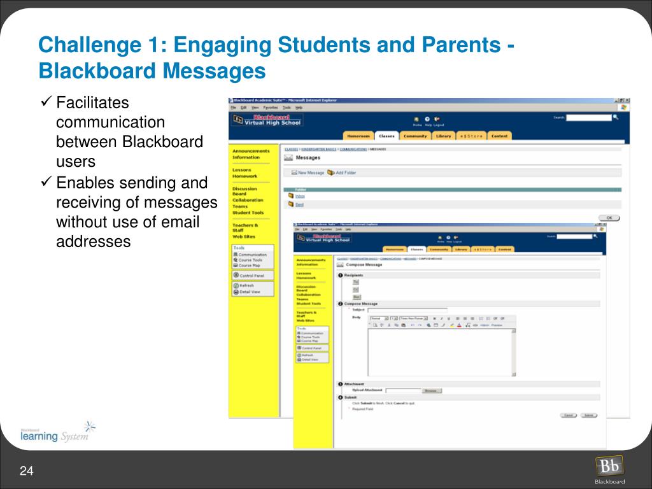This screenshot has width=652, height=489.
Task: Click Communication tool icon in rear Tools box
Action: (x=236, y=255)
